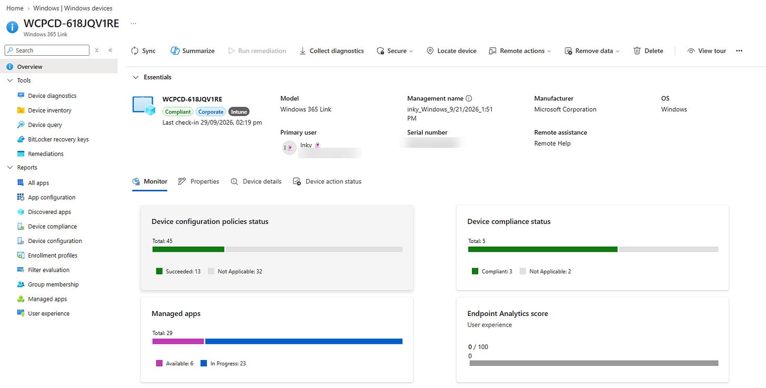Click the Management name info icon
Screen dimensions: 766x388
[x=469, y=98]
